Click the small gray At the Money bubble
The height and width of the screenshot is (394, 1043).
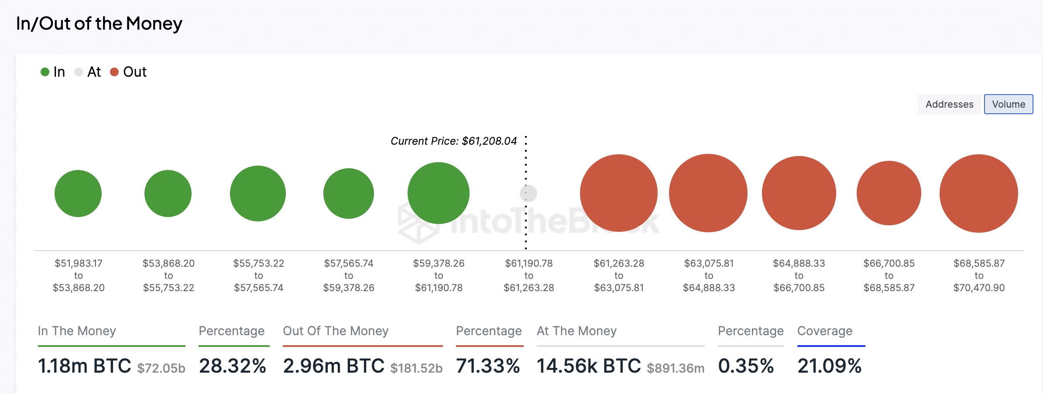(528, 193)
